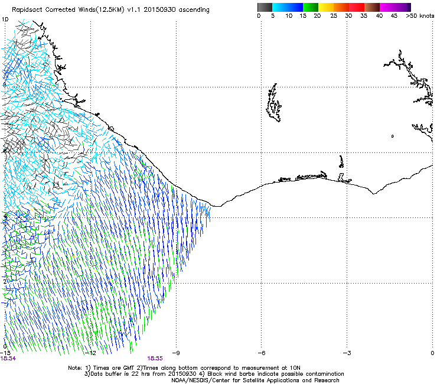Click the purple '18:55' time label

point(155,359)
